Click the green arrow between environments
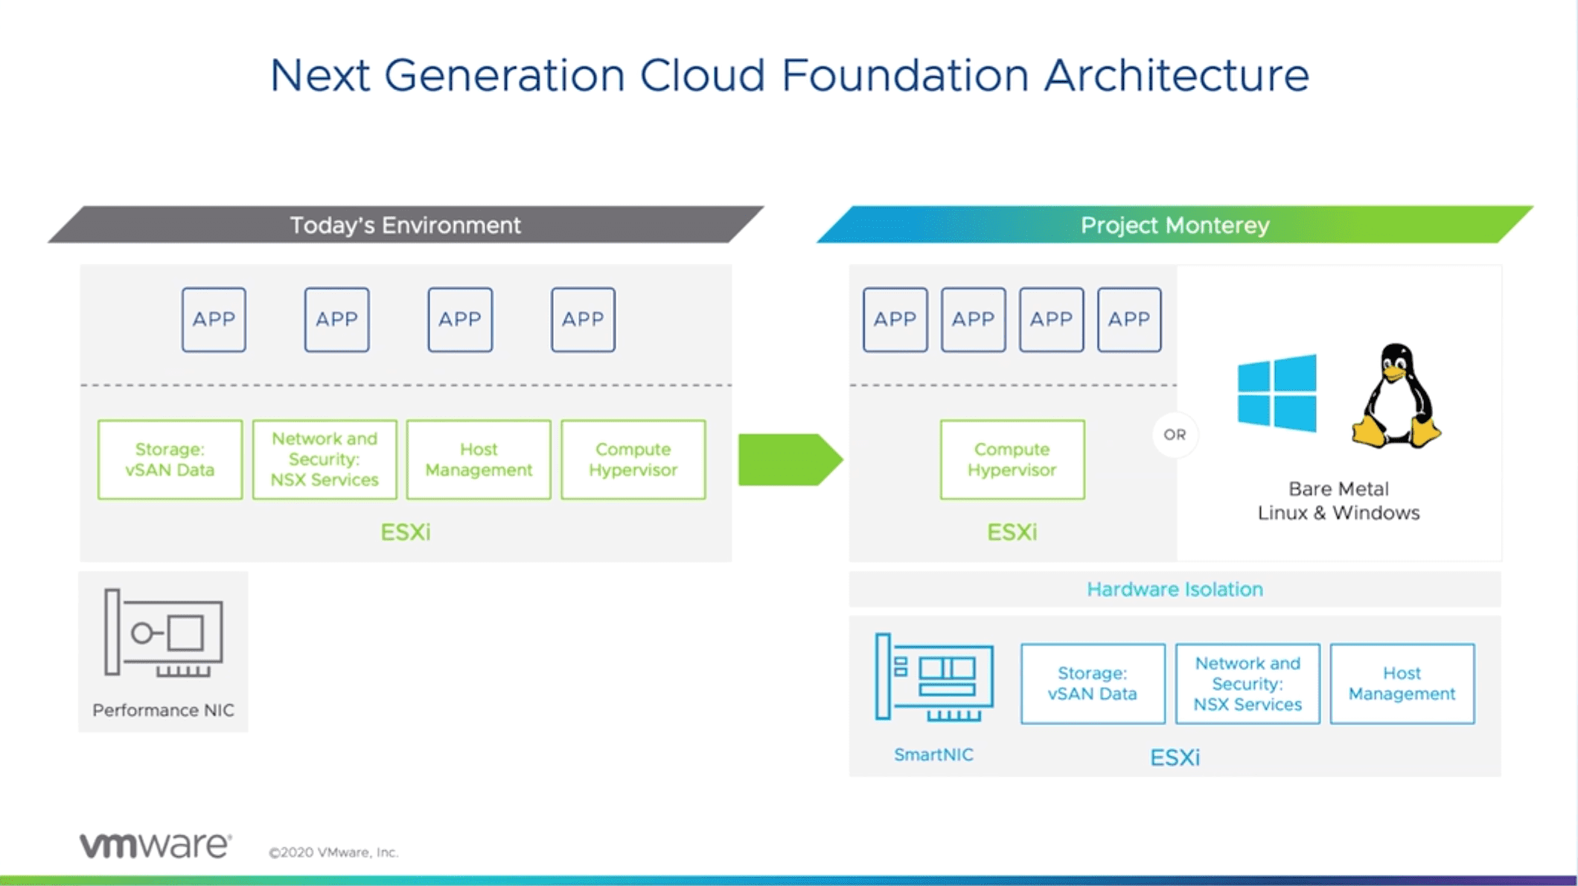 coord(790,459)
